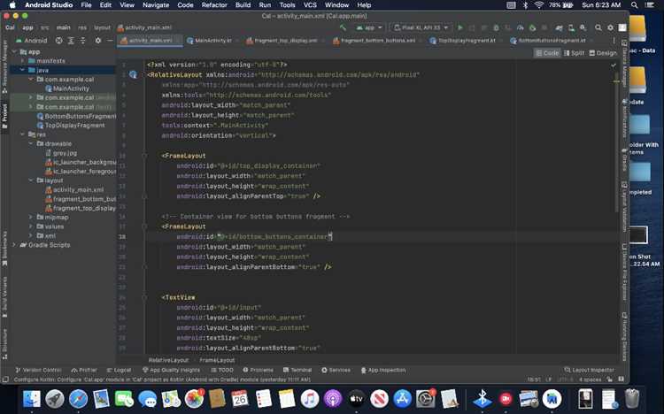Open the Pixel XL device selector dropdown
This screenshot has width=664, height=414.
[x=421, y=27]
